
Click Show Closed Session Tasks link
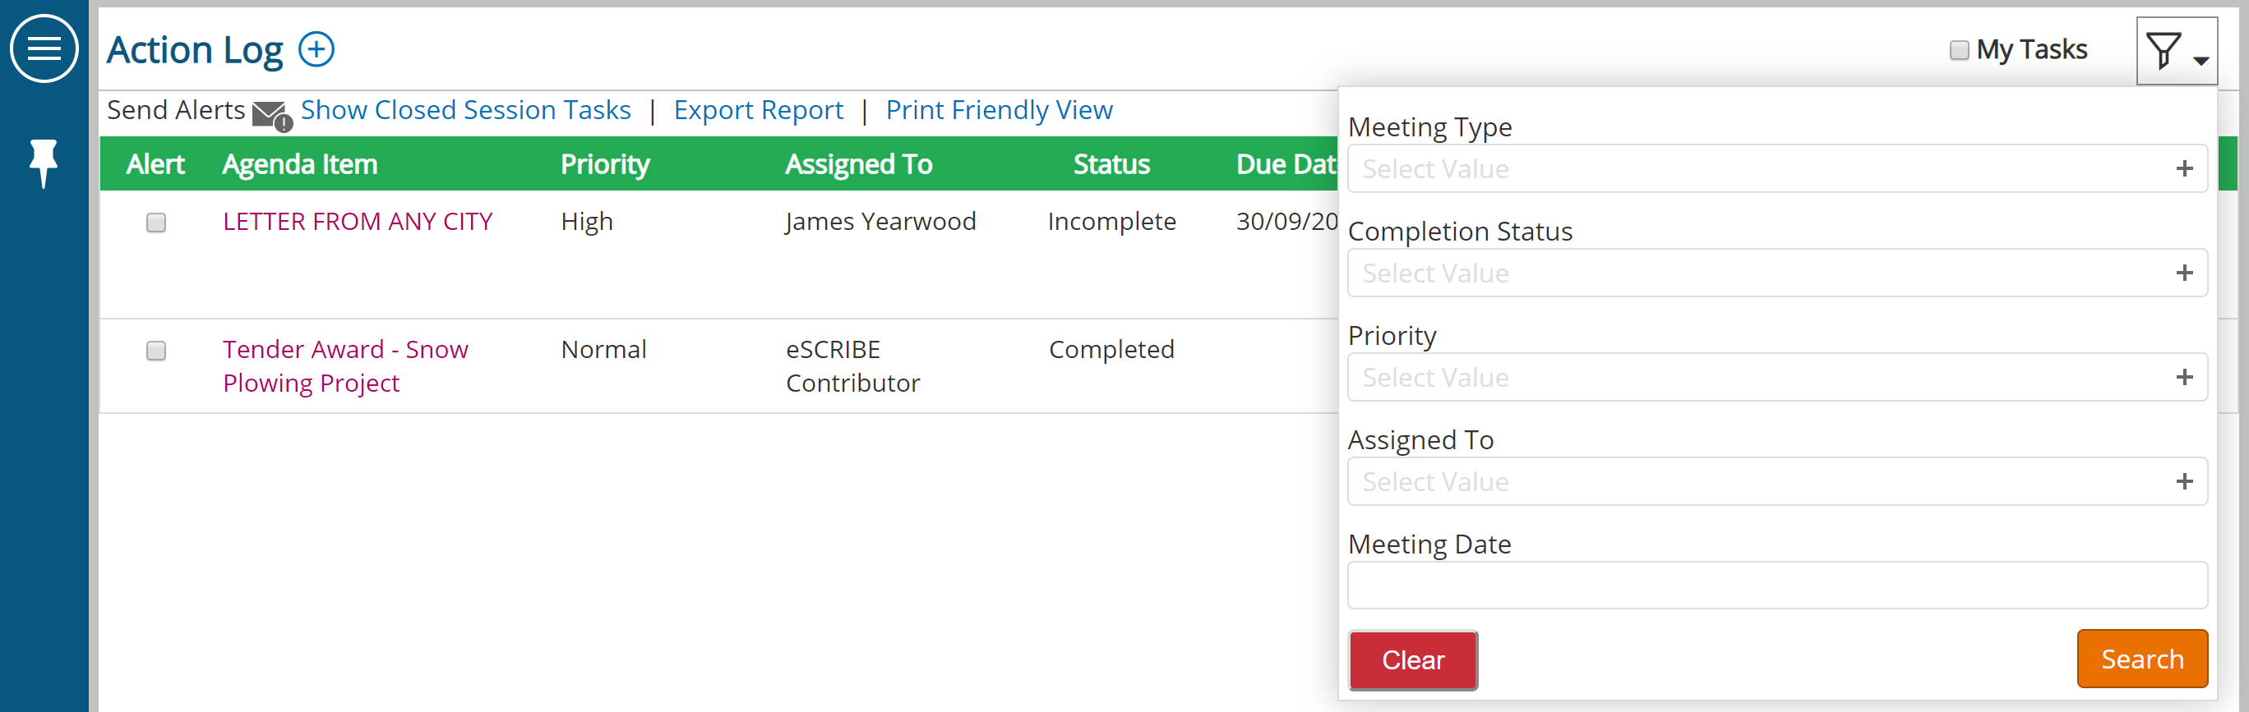(x=465, y=110)
